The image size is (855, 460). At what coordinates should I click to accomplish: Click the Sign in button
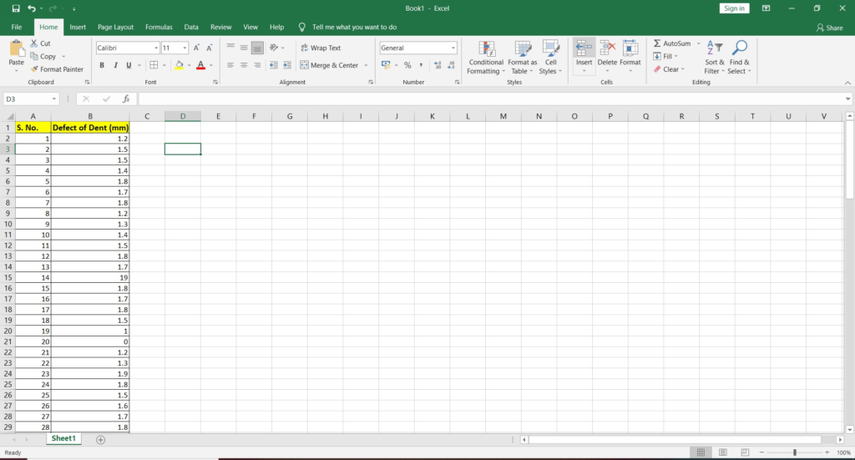pyautogui.click(x=734, y=8)
